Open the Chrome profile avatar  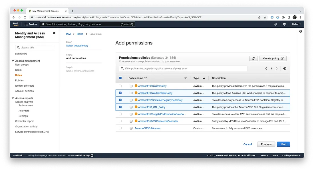tap(295, 17)
